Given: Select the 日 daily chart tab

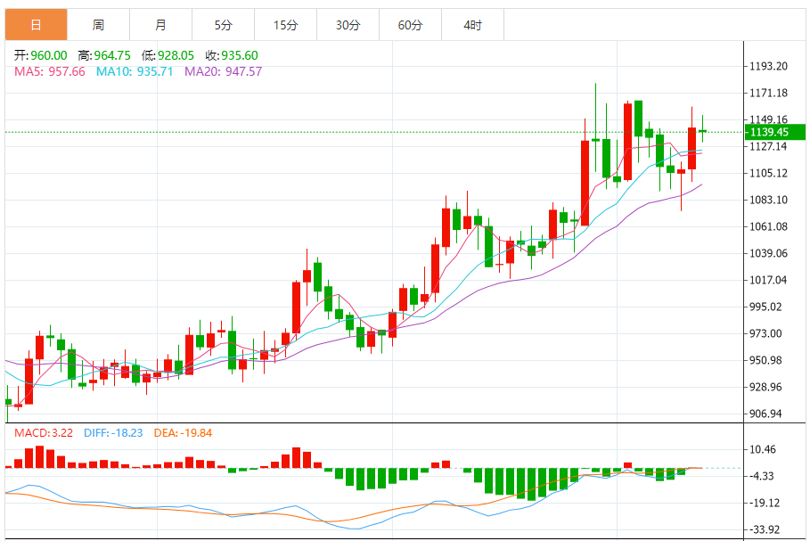Looking at the screenshot, I should (x=37, y=25).
